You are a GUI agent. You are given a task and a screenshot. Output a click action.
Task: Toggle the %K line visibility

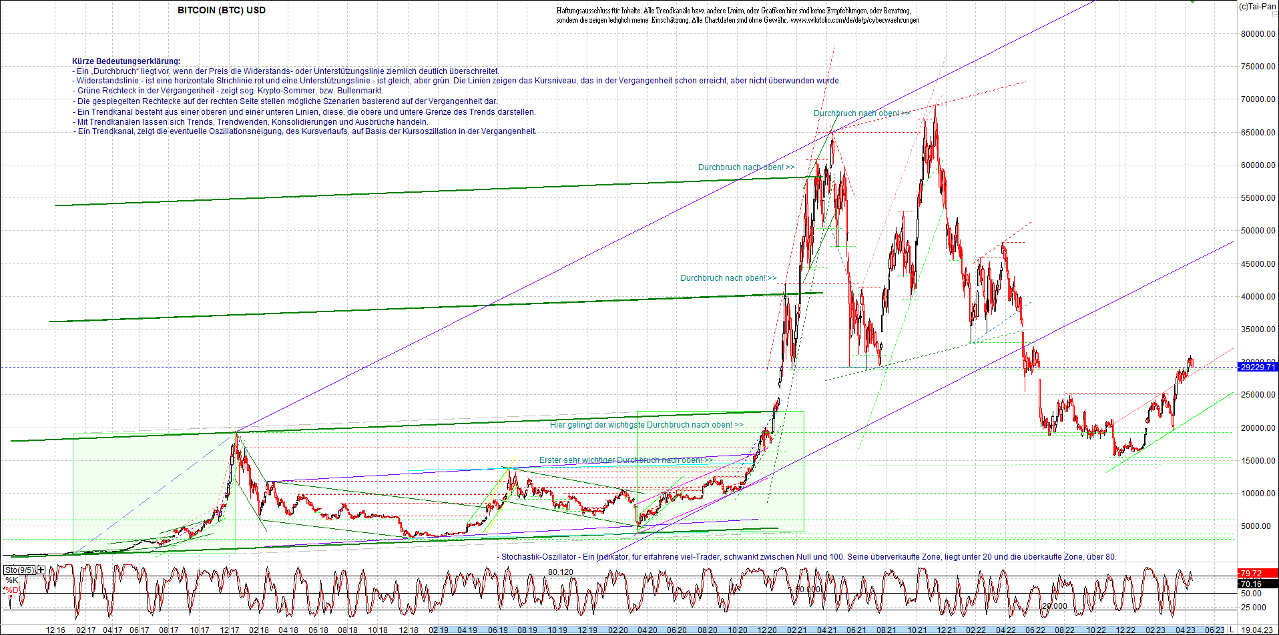click(11, 580)
